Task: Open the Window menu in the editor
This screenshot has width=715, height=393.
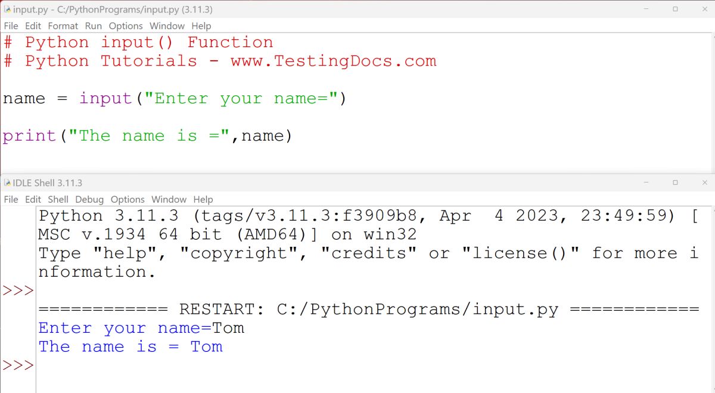Action: coord(166,26)
